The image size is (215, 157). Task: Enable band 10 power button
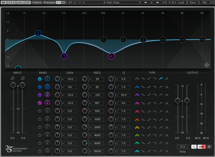coord(40,151)
